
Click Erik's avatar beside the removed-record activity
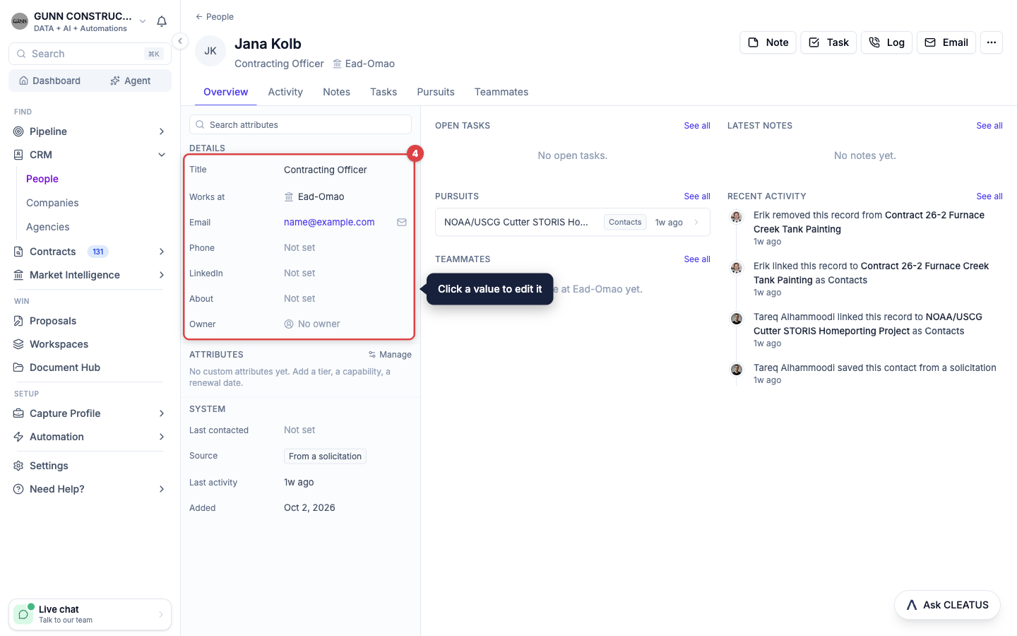(737, 217)
